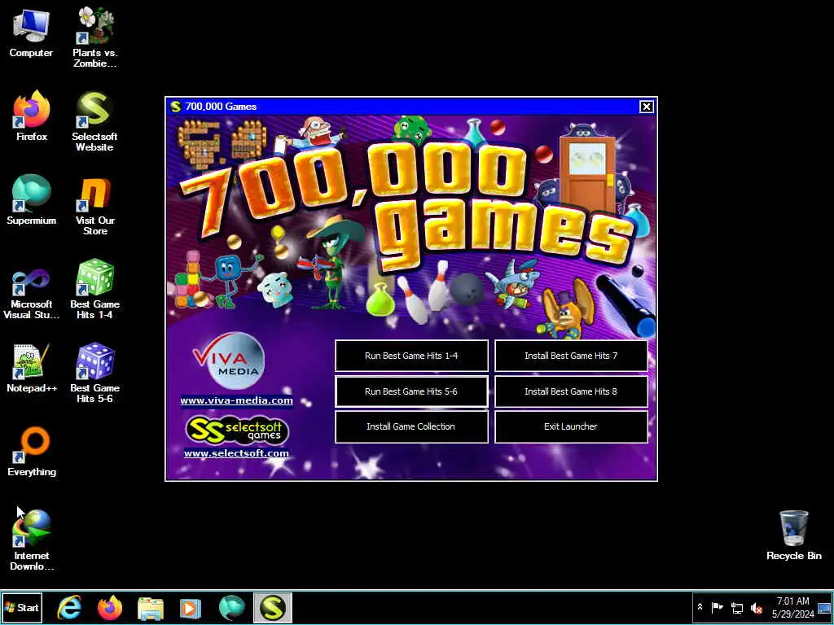Launch Firefox from the taskbar
Viewport: 834px width, 625px height.
click(110, 608)
